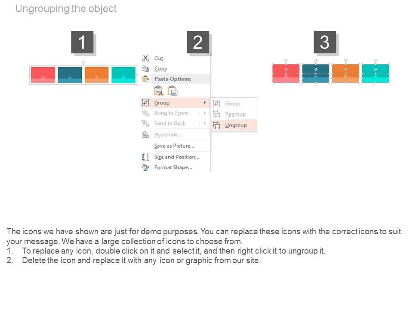Expand the Send to Back submenu arrow

click(205, 123)
